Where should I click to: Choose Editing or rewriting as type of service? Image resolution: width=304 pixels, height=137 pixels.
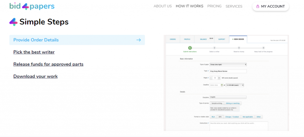pyautogui.click(x=233, y=103)
